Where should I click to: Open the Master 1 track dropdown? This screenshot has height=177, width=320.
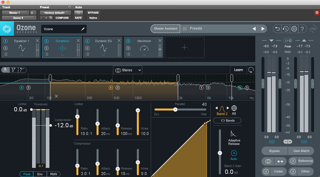(16, 13)
